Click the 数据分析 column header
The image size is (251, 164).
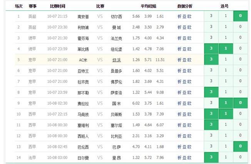tap(184, 6)
